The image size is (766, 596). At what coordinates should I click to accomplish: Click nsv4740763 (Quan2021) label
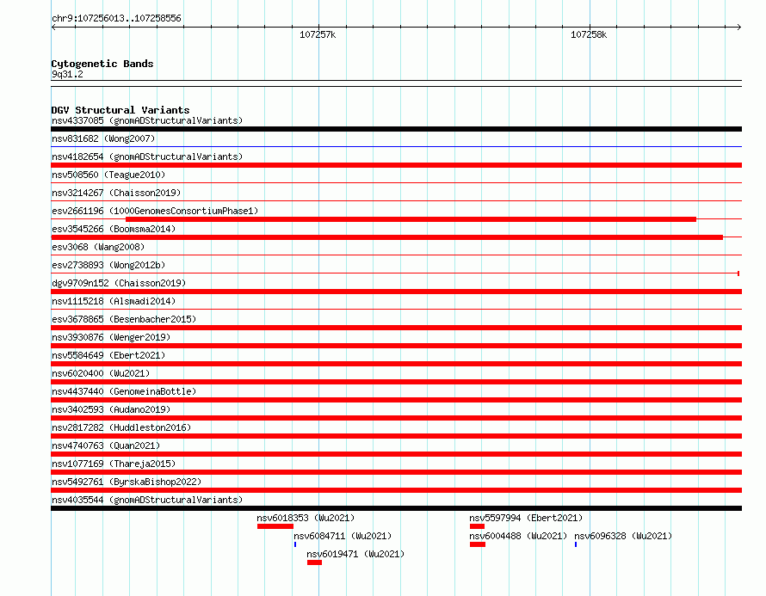106,445
